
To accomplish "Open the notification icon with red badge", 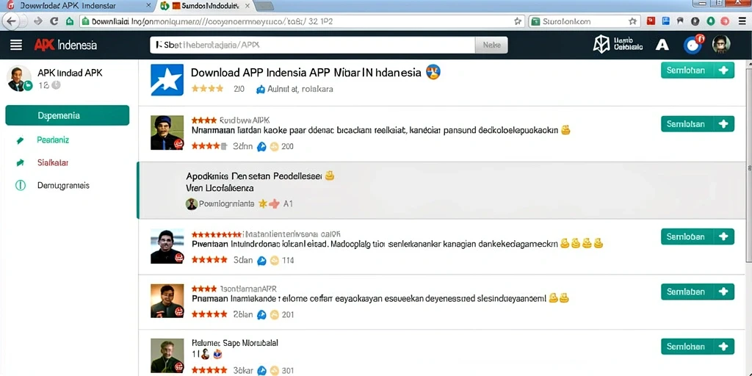I will click(693, 45).
